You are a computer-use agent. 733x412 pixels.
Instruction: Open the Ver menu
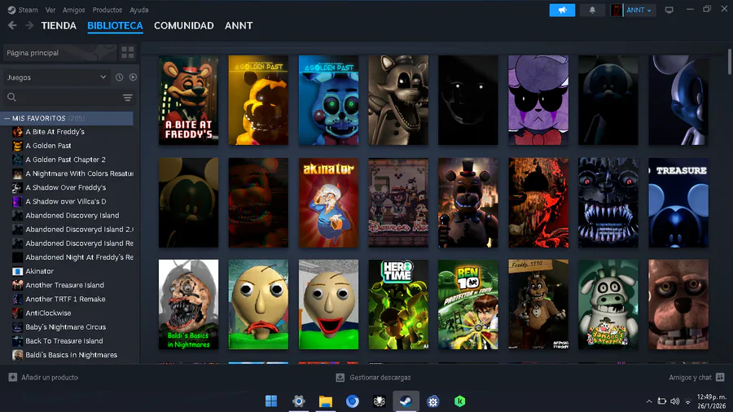coord(50,10)
